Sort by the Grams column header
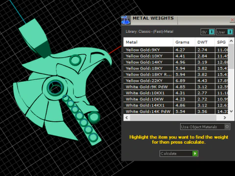Viewport: 235px width, 176px height. point(184,42)
